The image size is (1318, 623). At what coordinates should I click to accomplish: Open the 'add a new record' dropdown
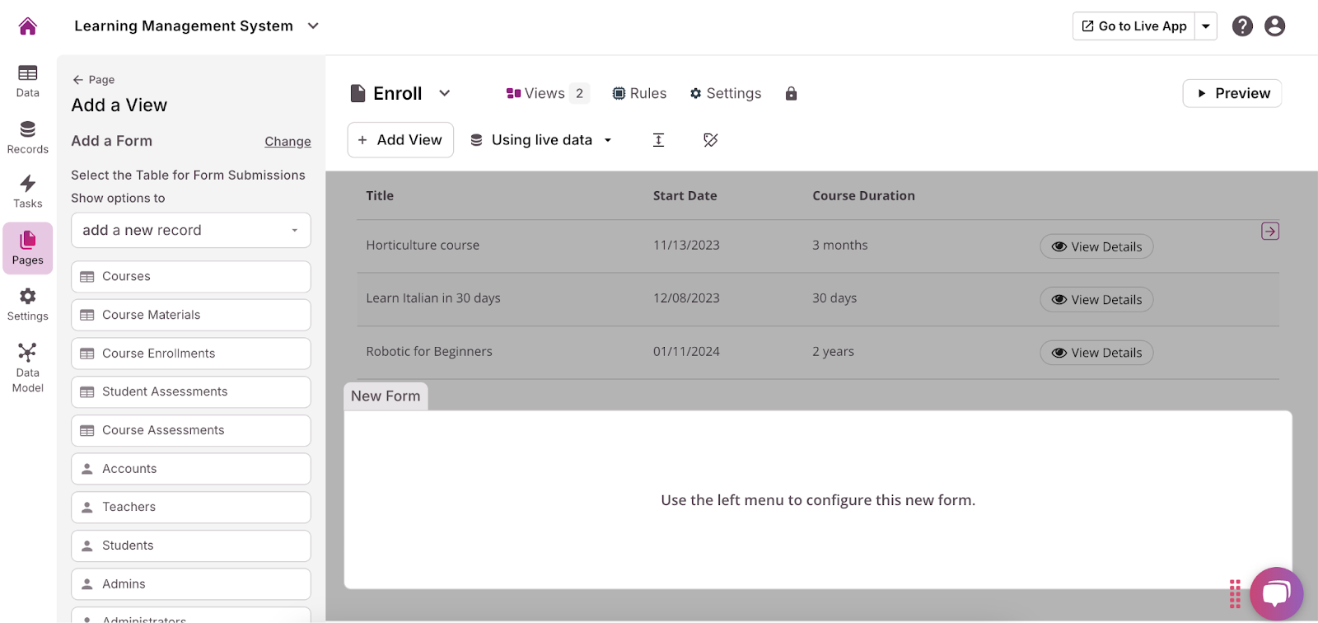[191, 231]
